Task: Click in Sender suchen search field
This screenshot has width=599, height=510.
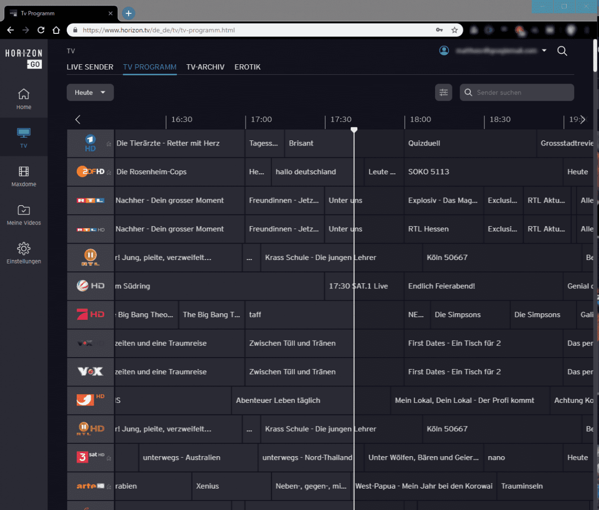Action: [x=517, y=92]
